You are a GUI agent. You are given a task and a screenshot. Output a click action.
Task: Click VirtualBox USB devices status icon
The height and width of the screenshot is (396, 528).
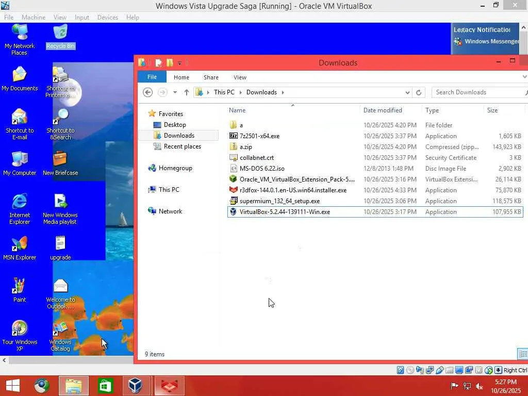click(x=439, y=370)
